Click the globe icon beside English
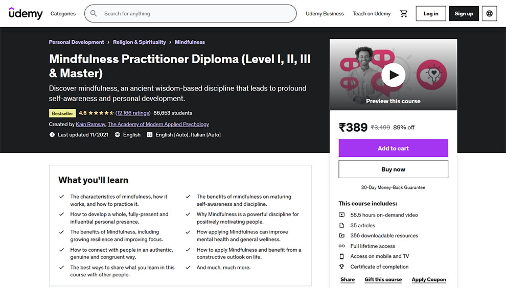Image resolution: width=506 pixels, height=288 pixels. 118,135
